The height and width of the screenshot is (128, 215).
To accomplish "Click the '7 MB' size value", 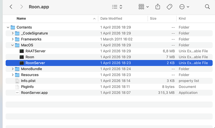I will pyautogui.click(x=170, y=57).
